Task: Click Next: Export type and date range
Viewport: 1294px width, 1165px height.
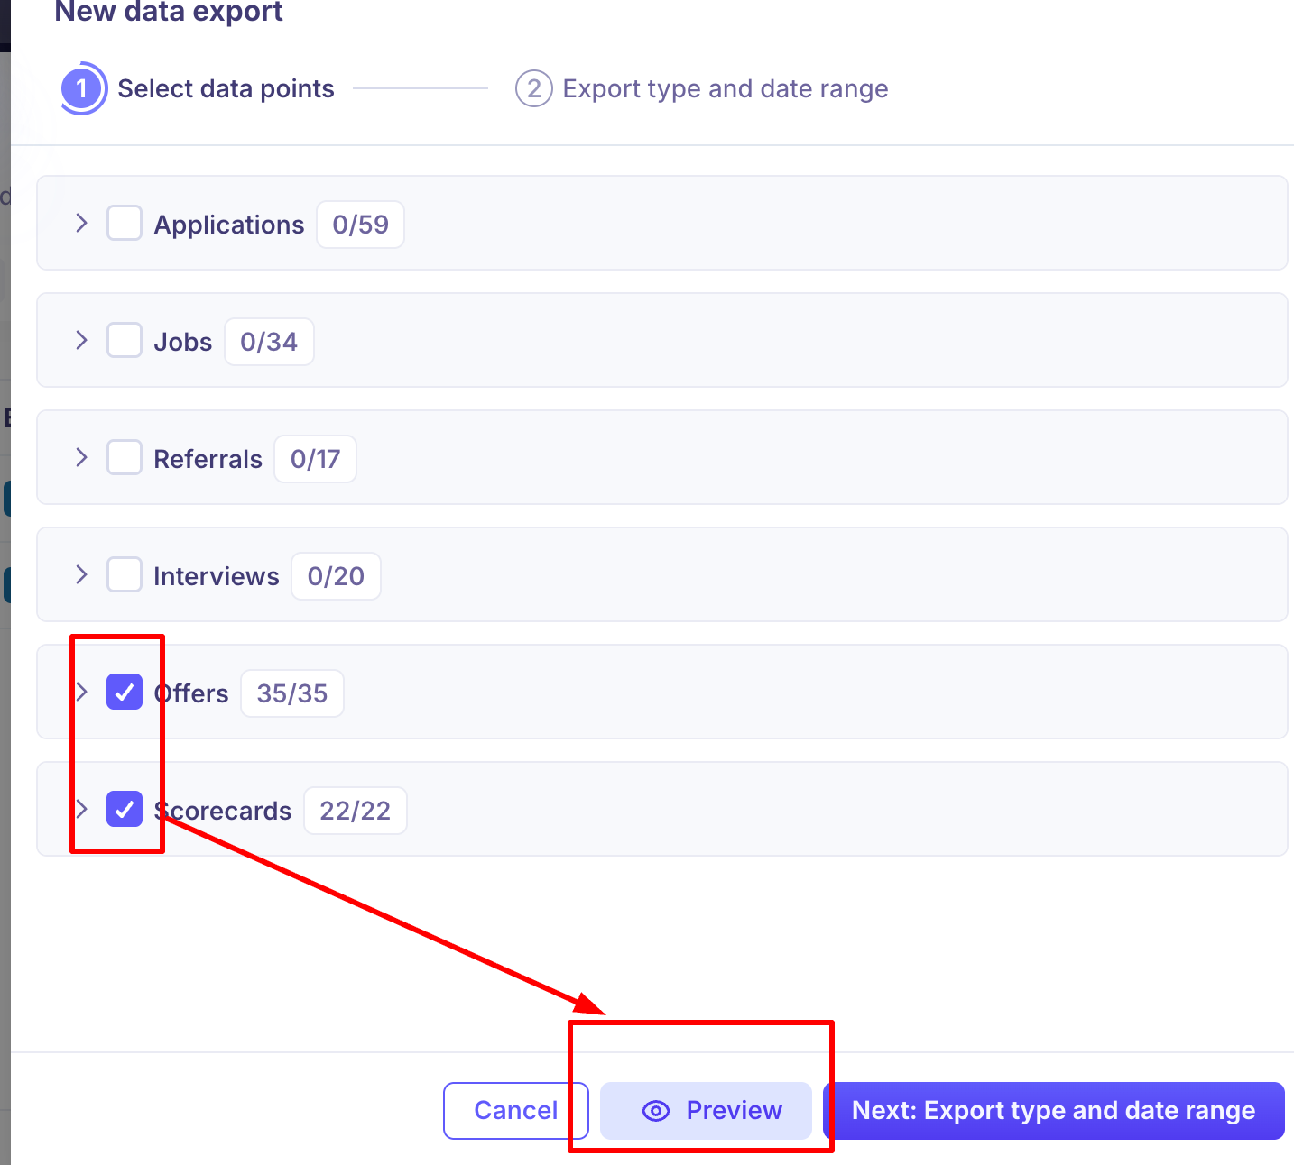Action: [x=1053, y=1111]
